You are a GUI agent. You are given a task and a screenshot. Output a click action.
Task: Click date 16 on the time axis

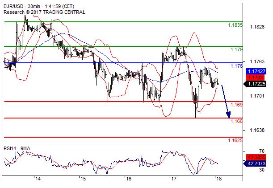pos(129,179)
